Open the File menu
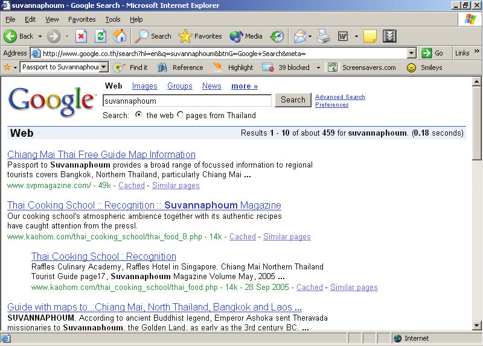 pos(10,19)
